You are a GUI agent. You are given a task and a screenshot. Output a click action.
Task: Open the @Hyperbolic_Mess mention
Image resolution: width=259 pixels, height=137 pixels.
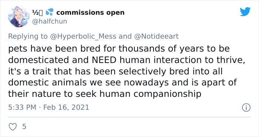(83, 36)
